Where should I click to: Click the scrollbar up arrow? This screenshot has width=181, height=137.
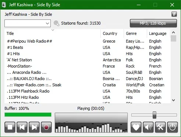click(x=173, y=32)
